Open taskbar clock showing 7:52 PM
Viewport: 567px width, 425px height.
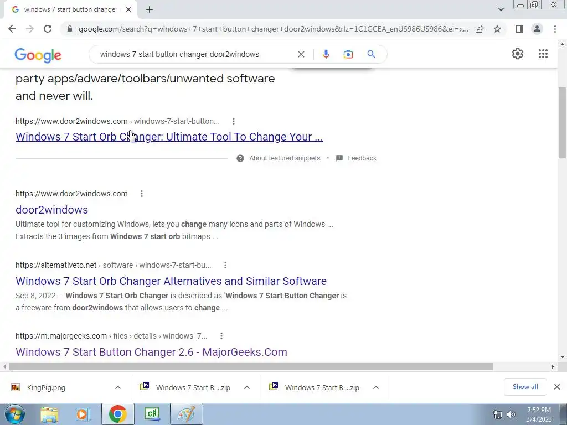pyautogui.click(x=539, y=414)
